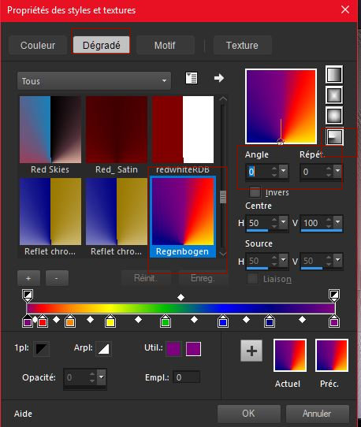Enable the Invers checkbox
The image size is (361, 427).
(255, 192)
